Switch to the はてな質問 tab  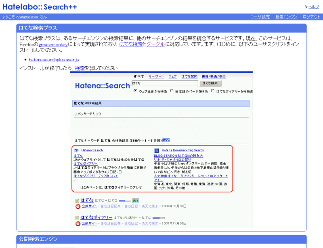point(189,76)
